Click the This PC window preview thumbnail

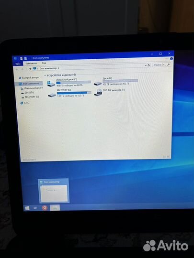pos(54,191)
